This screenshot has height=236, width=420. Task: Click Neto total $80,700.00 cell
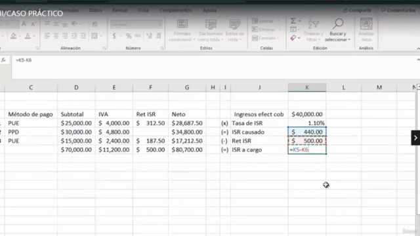[187, 149]
